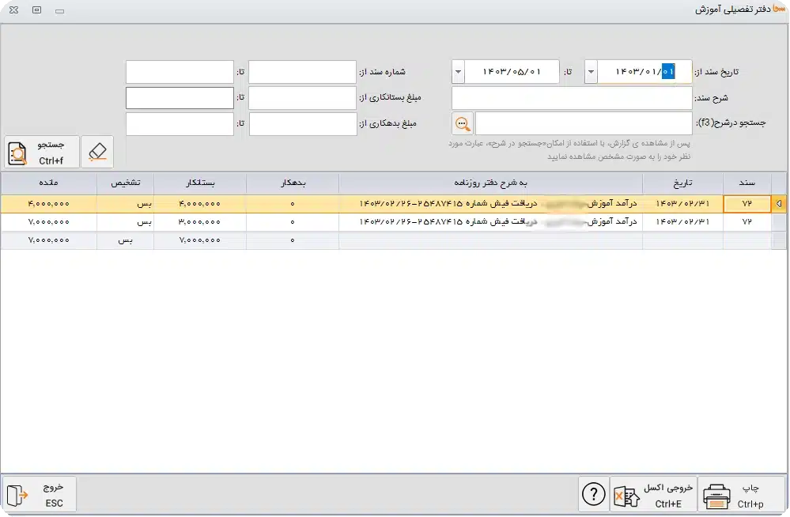Click the مانده value ۴,۰۰۰,۰۰۰ in first row
Screen dimensions: 790x517
pyautogui.click(x=49, y=204)
